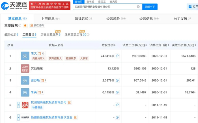
Task: Open the 历史主要股东 tab
Action: click(49, 35)
